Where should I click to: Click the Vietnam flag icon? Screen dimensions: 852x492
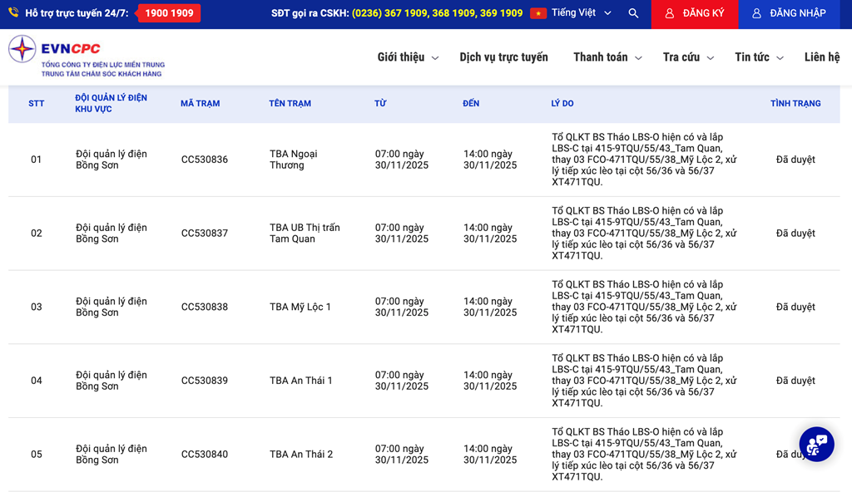pyautogui.click(x=538, y=13)
